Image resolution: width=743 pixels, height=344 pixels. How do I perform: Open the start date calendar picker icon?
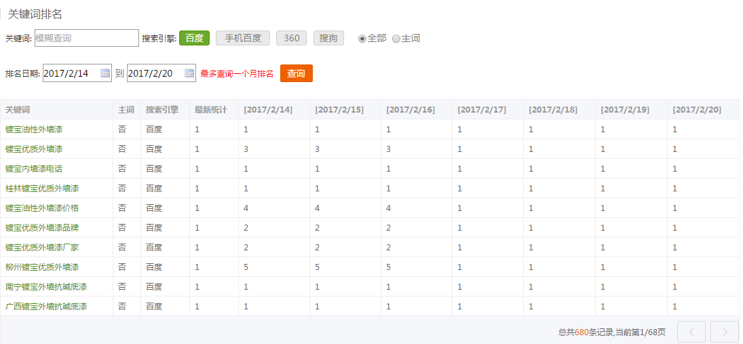point(105,73)
